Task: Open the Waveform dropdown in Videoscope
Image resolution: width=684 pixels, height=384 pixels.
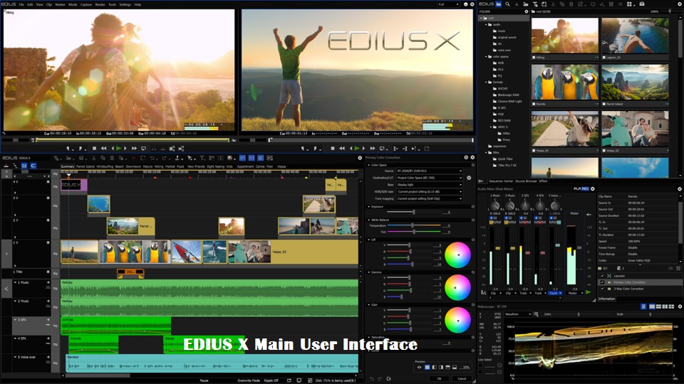Action: tap(518, 314)
